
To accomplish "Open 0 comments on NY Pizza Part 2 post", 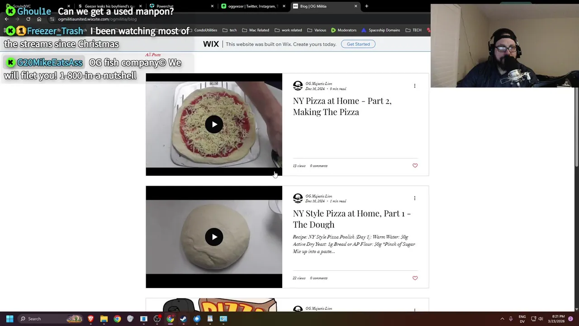I will [318, 166].
